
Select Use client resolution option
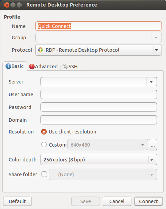(44, 132)
